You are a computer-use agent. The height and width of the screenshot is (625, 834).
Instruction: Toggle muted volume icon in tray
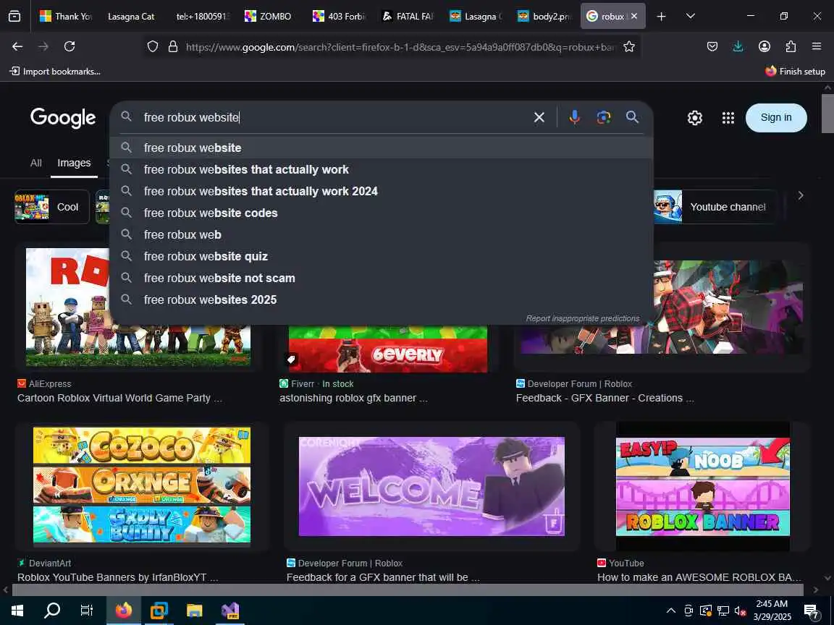(741, 611)
